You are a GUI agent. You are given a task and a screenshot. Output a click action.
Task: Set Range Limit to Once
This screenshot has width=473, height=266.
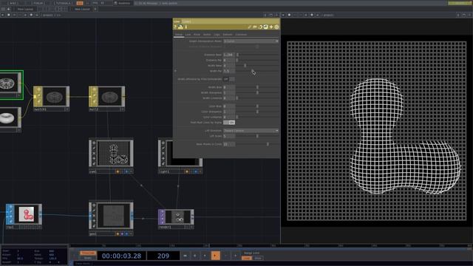[258, 258]
